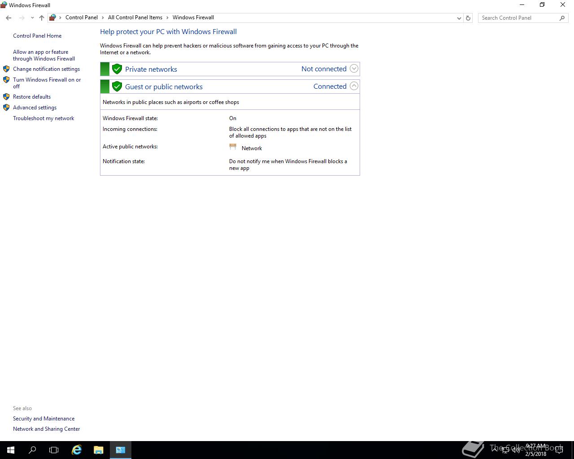Open Troubleshoot my network
Viewport: 574px width, 459px height.
pyautogui.click(x=43, y=118)
